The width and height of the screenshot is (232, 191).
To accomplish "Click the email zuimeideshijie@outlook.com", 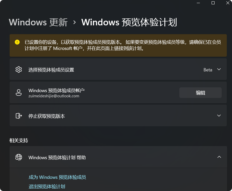I will 54,96.
